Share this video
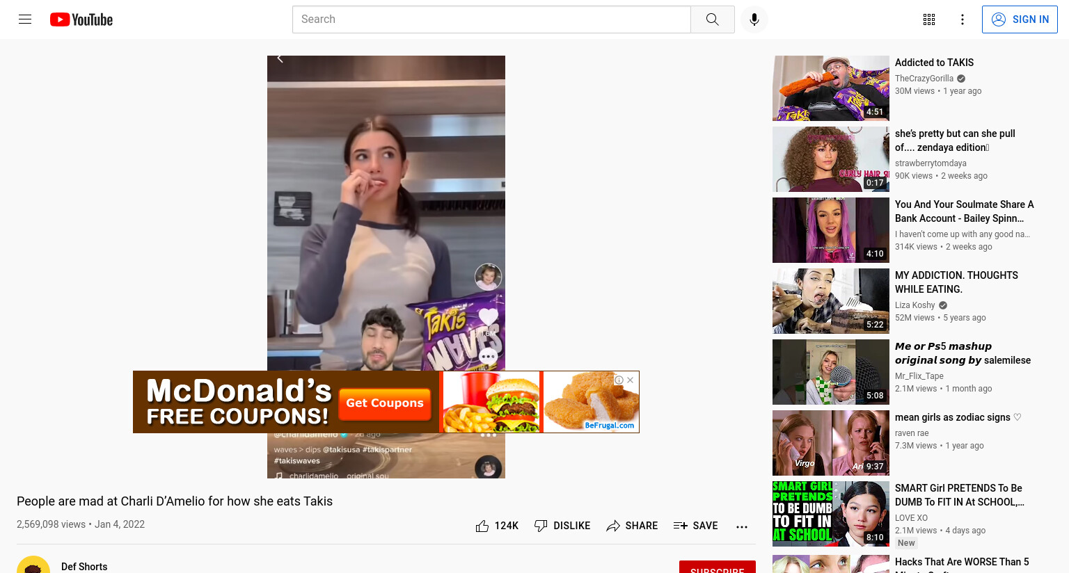This screenshot has width=1069, height=573. click(x=632, y=526)
